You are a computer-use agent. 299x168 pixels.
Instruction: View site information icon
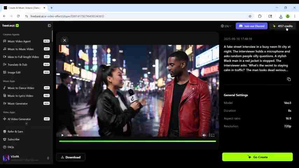pyautogui.click(x=27, y=16)
